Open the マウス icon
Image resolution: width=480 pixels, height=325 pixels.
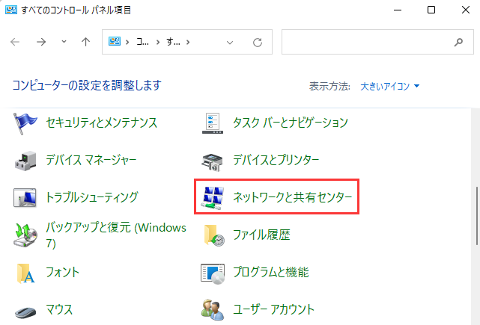(25, 312)
